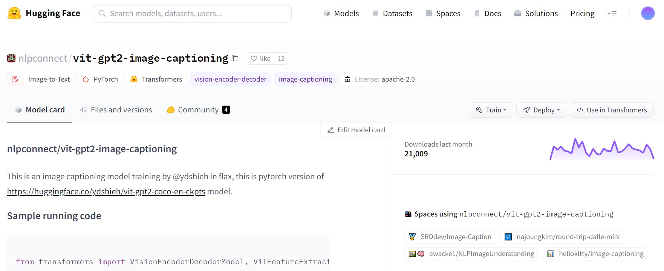This screenshot has width=664, height=271.
Task: Open Spaces from the top navigation
Action: pos(443,14)
